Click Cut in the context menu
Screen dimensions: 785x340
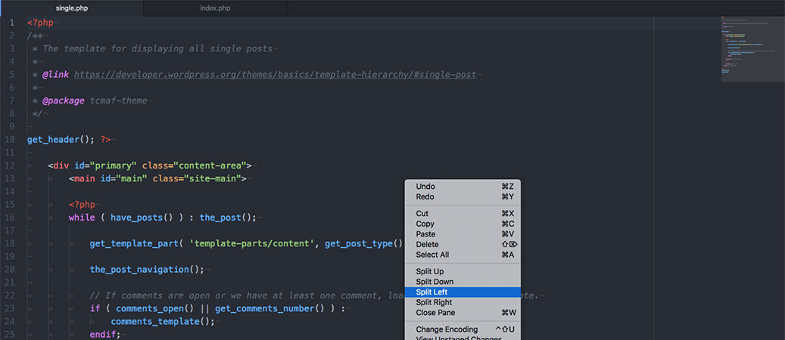click(x=422, y=214)
